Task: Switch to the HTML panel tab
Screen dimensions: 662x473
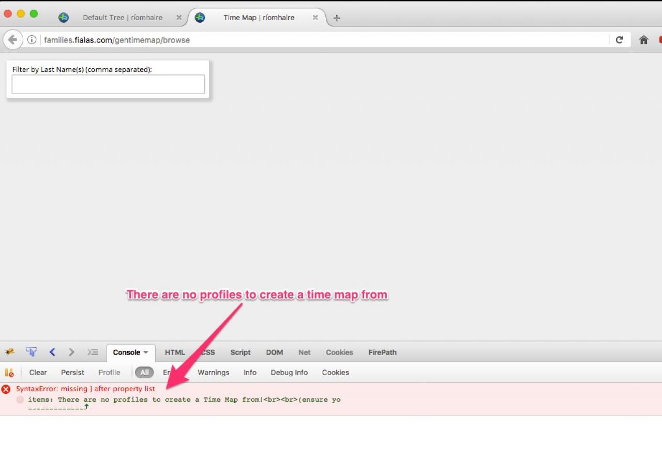Action: click(175, 352)
